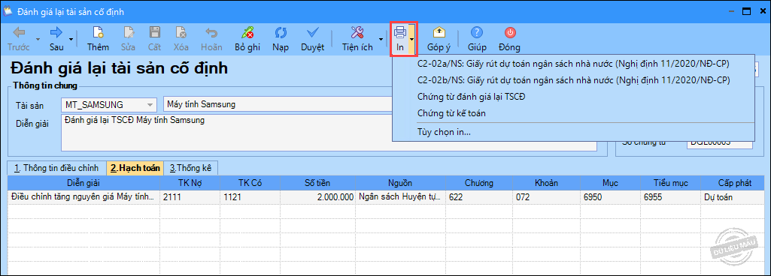
Task: Click the Nạp reload icon
Action: (281, 33)
